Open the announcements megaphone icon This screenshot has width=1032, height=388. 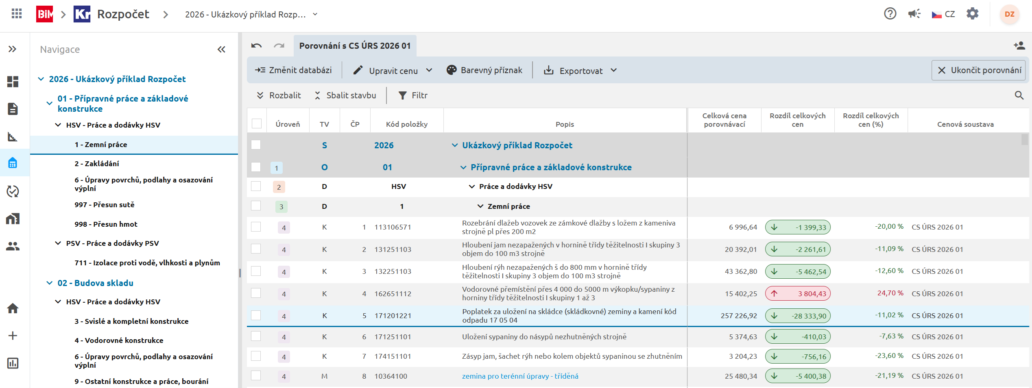[914, 14]
